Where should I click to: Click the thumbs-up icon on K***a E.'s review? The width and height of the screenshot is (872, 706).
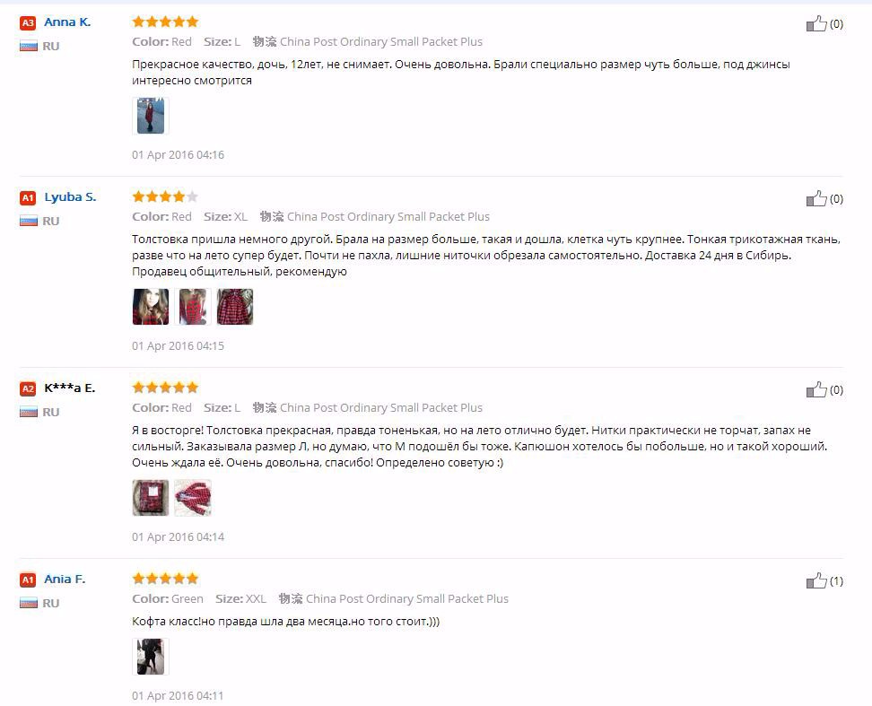click(816, 388)
